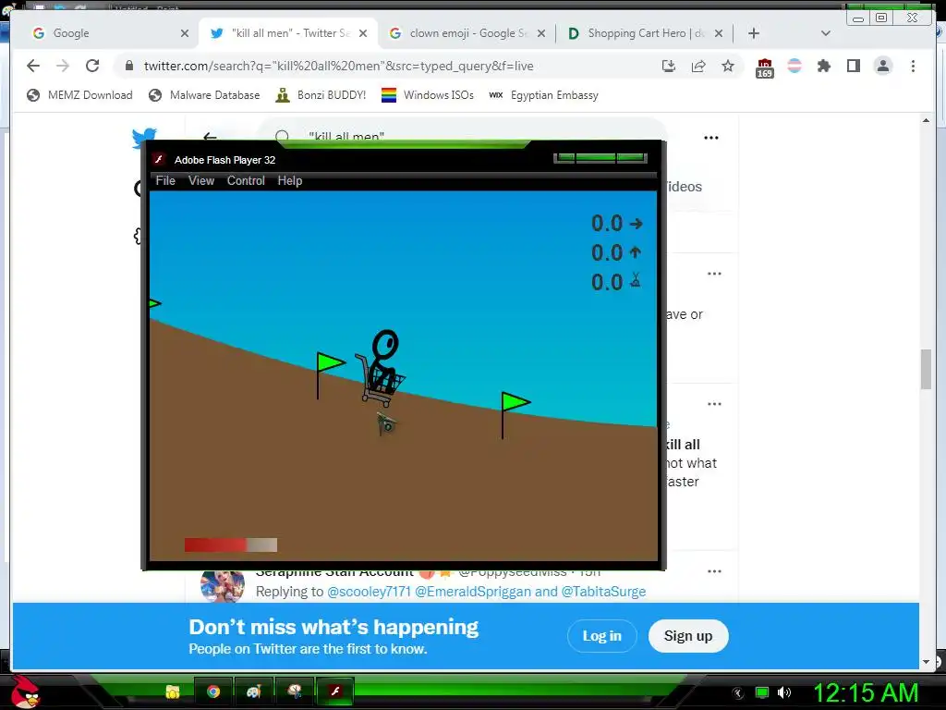Viewport: 946px width, 710px height.
Task: Click the red power meter bar
Action: pyautogui.click(x=231, y=545)
